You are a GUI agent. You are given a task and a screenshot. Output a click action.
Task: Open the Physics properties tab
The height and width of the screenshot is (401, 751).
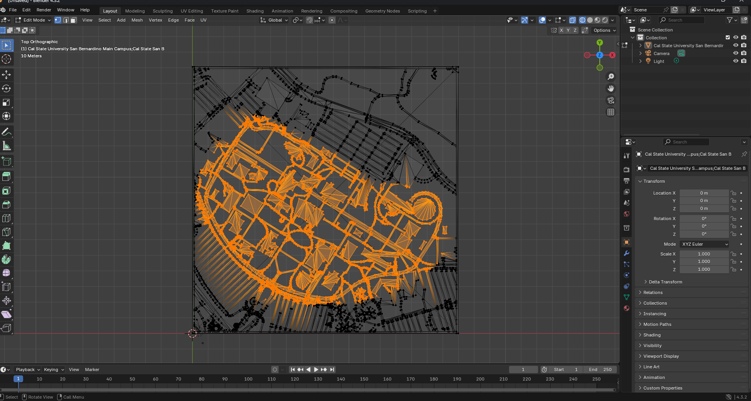click(x=627, y=275)
